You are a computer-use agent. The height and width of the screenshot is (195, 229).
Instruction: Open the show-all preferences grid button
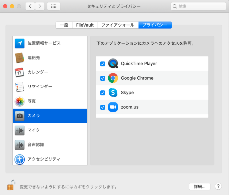[x=53, y=6]
